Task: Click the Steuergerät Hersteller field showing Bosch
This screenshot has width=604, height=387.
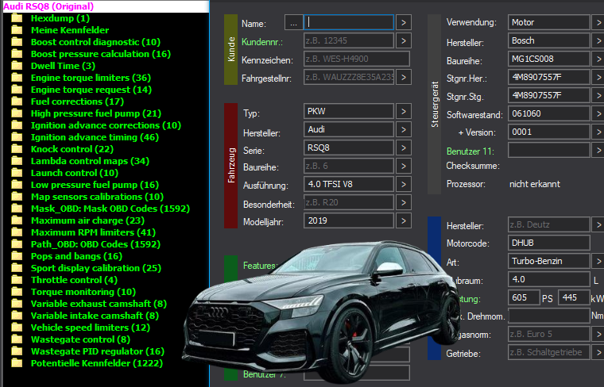Action: tap(549, 40)
